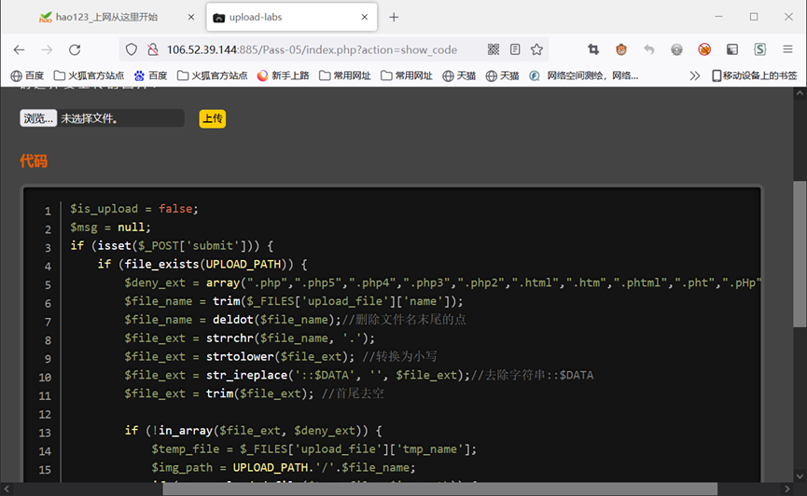Screen dimensions: 807x496
Task: Click the scroll-down arrow of vertical scrollbar
Action: tap(800, 475)
